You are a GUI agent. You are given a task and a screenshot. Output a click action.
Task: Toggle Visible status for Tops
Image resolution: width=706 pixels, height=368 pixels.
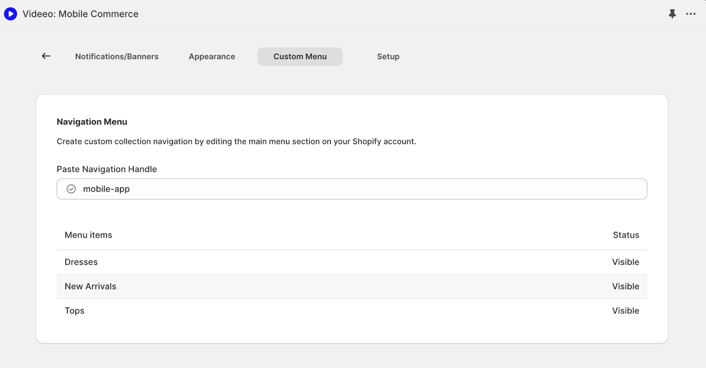(x=625, y=311)
